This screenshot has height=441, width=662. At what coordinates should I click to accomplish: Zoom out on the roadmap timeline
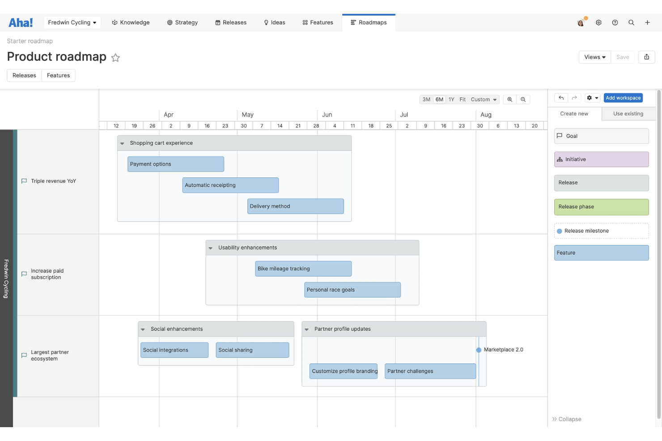523,100
